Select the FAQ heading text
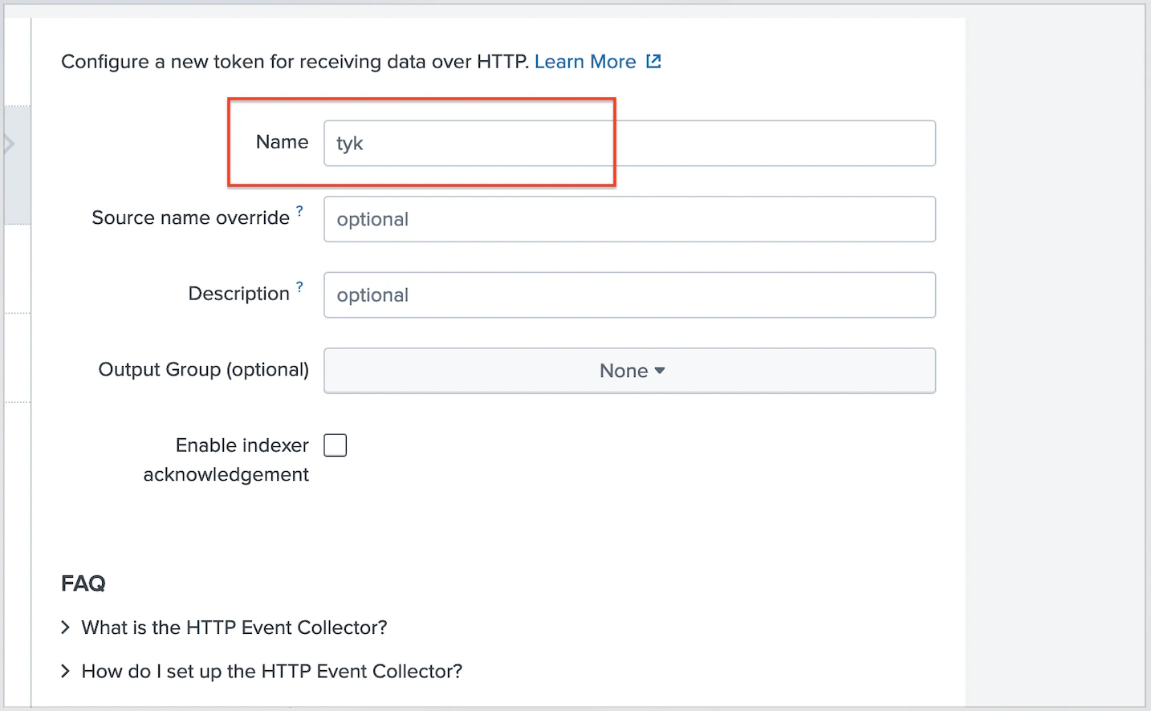 (83, 583)
